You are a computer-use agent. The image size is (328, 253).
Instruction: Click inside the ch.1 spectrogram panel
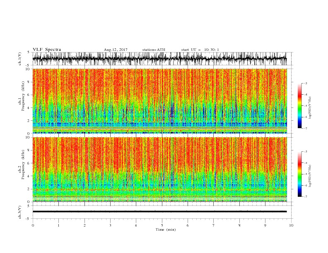(x=159, y=101)
